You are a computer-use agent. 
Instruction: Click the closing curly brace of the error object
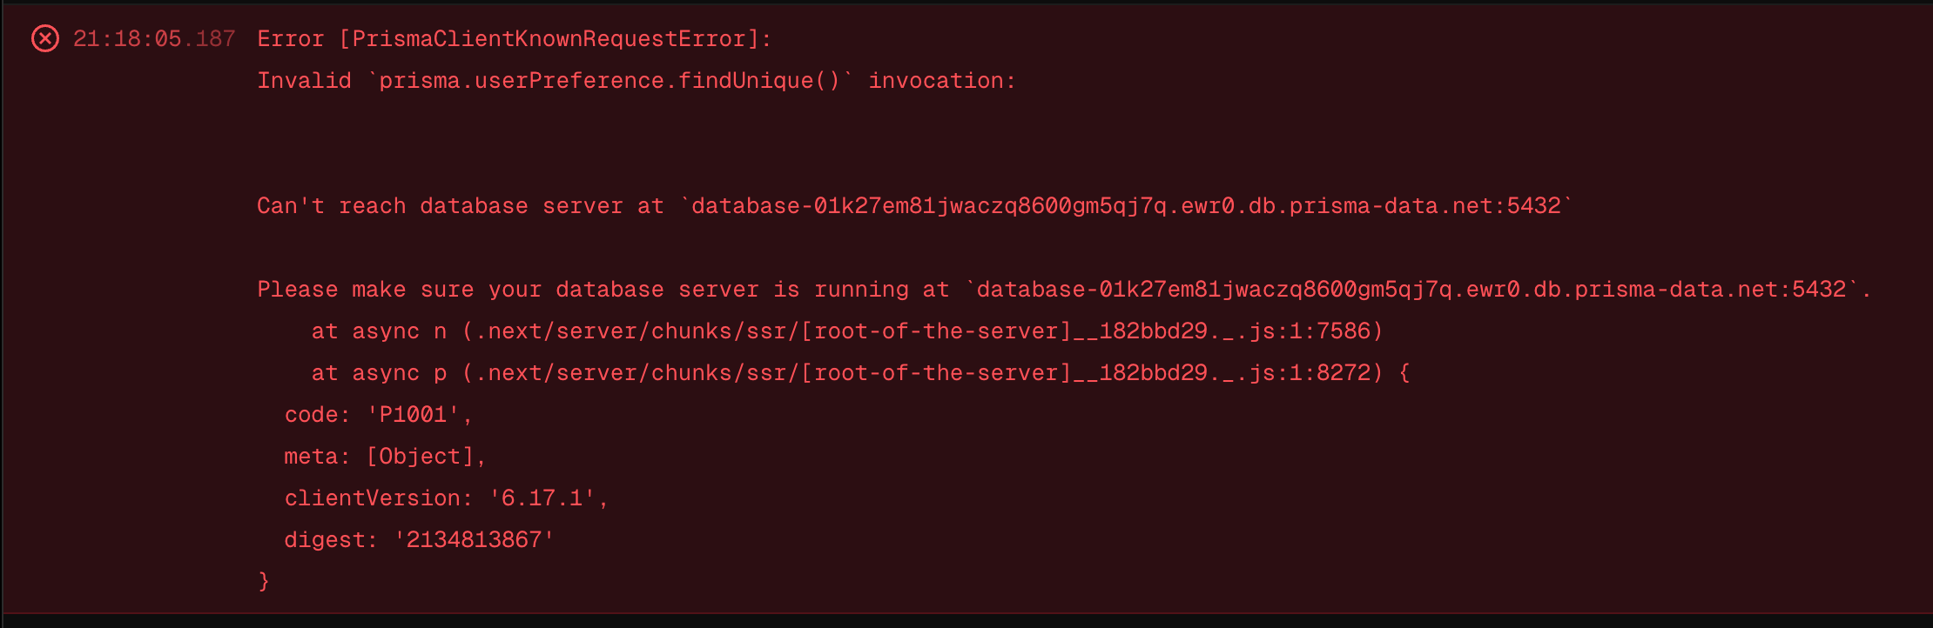pyautogui.click(x=264, y=580)
